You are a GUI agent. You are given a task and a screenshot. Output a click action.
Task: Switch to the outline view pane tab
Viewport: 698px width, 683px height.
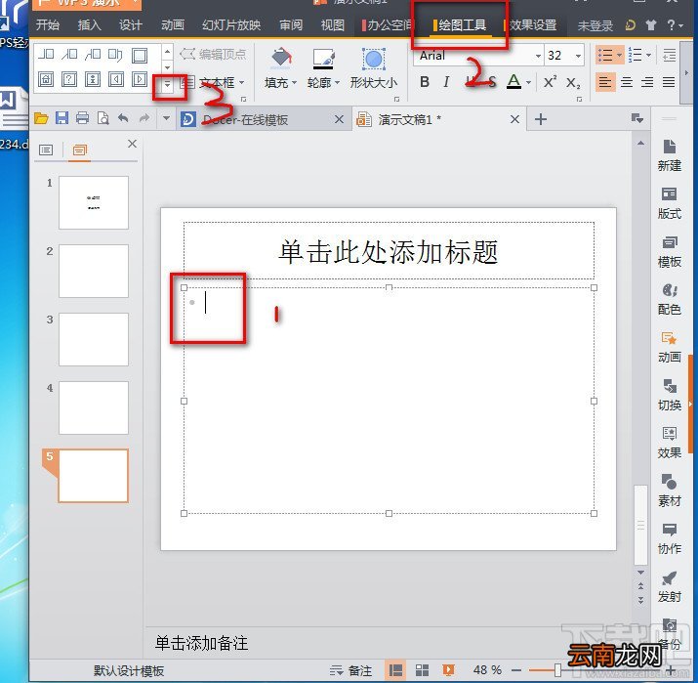46,150
